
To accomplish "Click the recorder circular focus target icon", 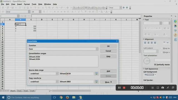I will click(153, 88).
